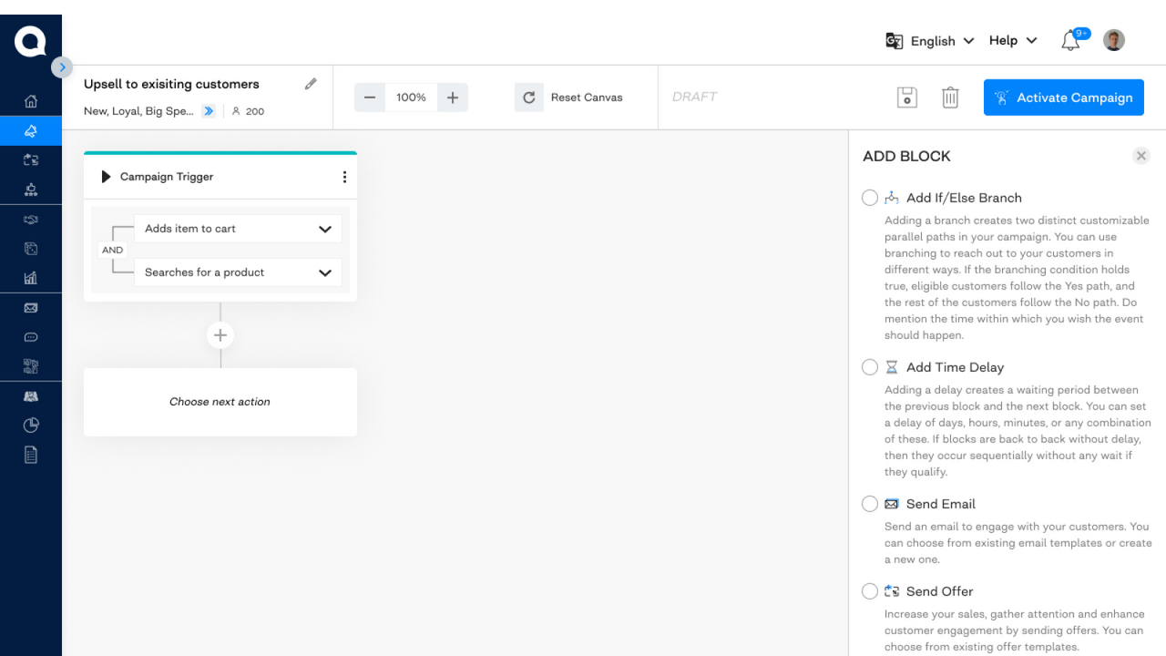Viewport: 1166px width, 656px height.
Task: Click the If/Else branch icon
Action: 892,198
